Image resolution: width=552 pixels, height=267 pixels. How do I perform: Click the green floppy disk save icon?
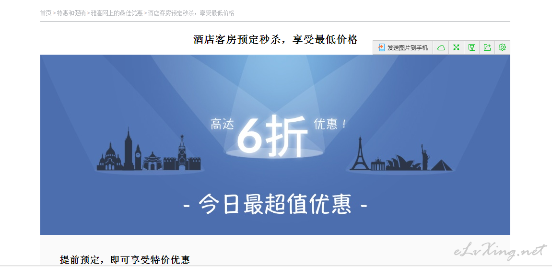(x=472, y=47)
